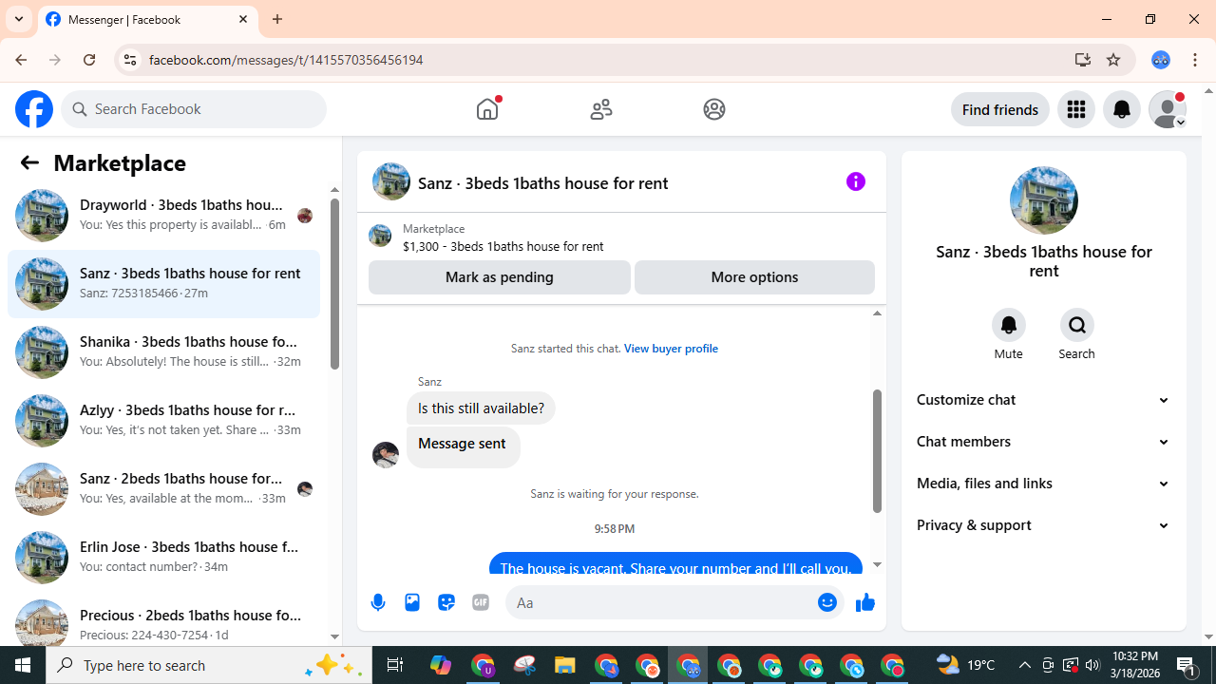Open Task View on taskbar

tap(395, 665)
